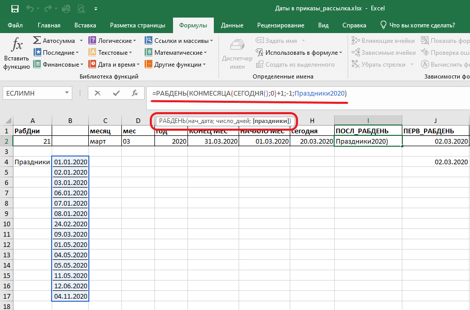Open the Name Box dropdown showing ЕСЛИМН
470x310 pixels.
pyautogui.click(x=67, y=93)
